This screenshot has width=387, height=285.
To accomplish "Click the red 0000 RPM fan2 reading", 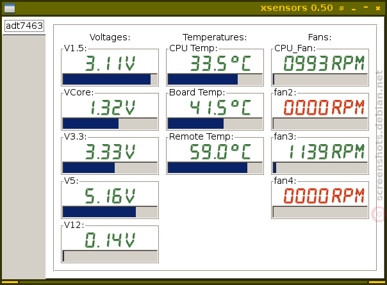I will [324, 108].
